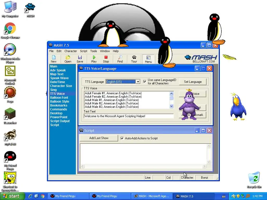Image resolution: width=267 pixels, height=200 pixels.
Task: Expand the TTS Language dropdown
Action: pos(138,82)
